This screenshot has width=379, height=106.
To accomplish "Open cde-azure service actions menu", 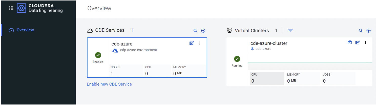I will tap(200, 43).
